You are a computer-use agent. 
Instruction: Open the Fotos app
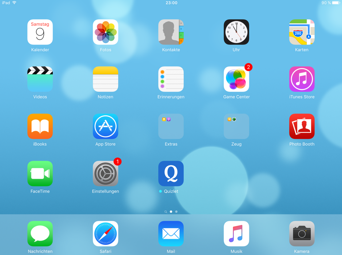pyautogui.click(x=105, y=32)
